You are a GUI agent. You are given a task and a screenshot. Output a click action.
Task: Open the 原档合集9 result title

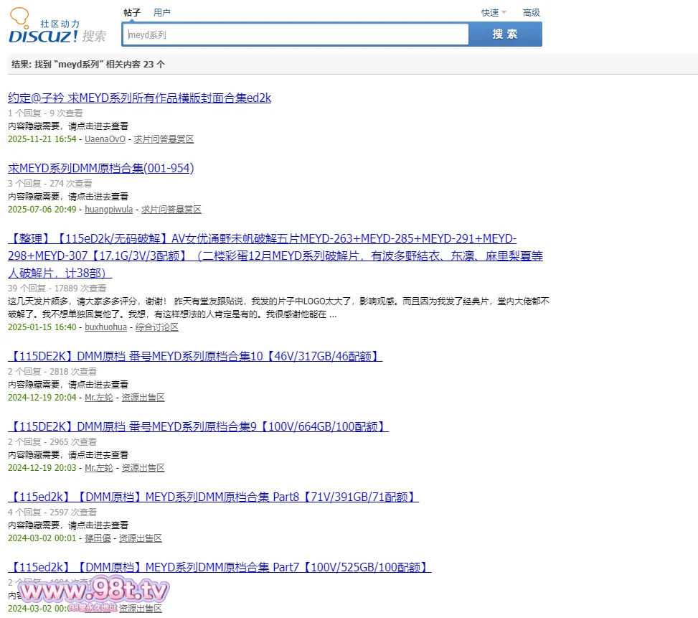click(198, 426)
